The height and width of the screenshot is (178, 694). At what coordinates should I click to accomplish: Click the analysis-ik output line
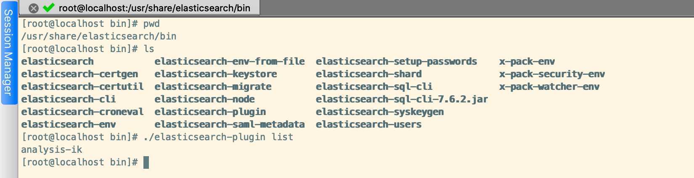tap(52, 150)
